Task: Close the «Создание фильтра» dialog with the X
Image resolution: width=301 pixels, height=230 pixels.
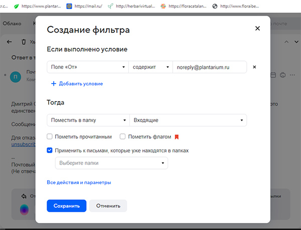Action: [257, 29]
